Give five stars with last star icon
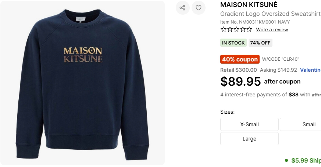 pos(249,29)
